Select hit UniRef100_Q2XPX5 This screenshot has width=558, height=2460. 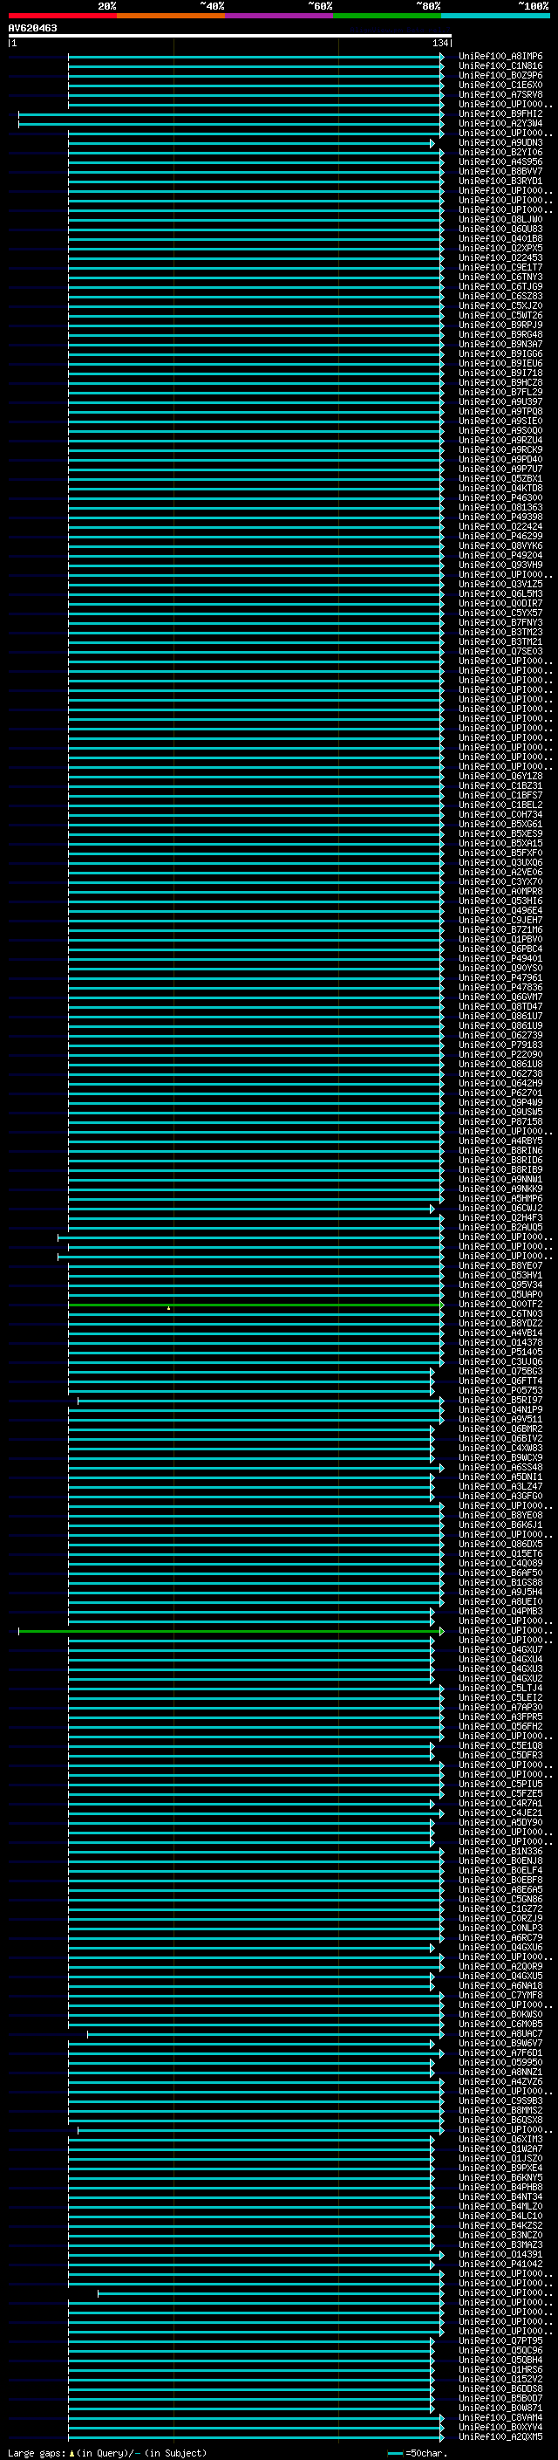(500, 249)
